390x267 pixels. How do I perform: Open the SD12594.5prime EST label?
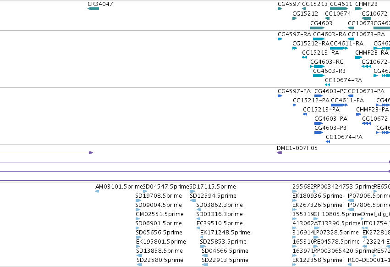pos(213,196)
